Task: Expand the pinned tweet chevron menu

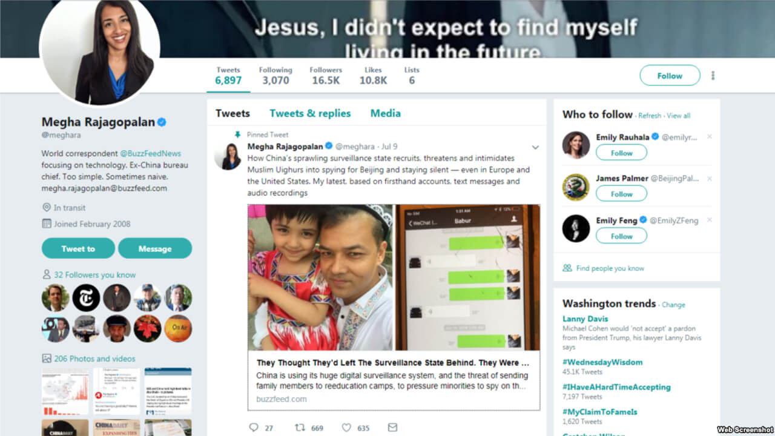Action: pyautogui.click(x=535, y=147)
